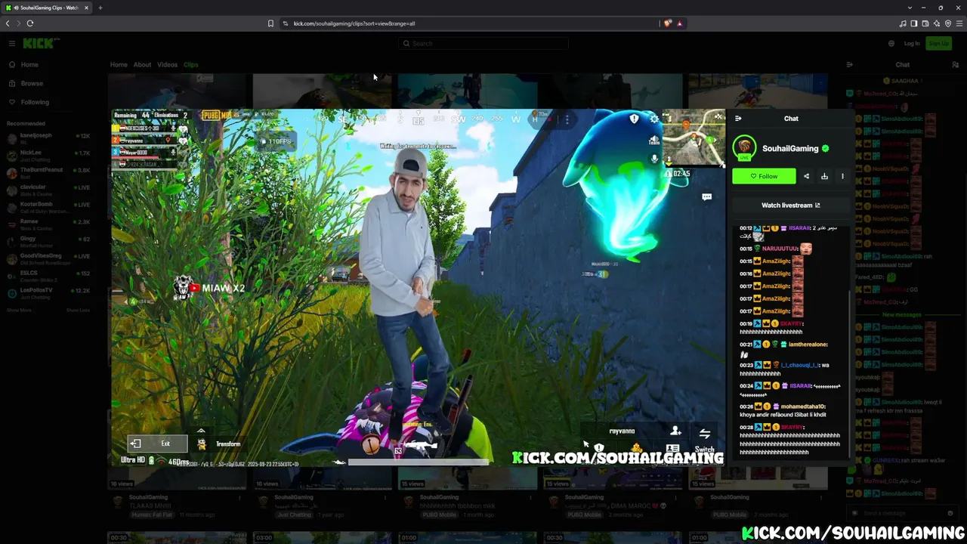Click the SouhailGaming channel name
This screenshot has width=967, height=544.
pyautogui.click(x=790, y=149)
